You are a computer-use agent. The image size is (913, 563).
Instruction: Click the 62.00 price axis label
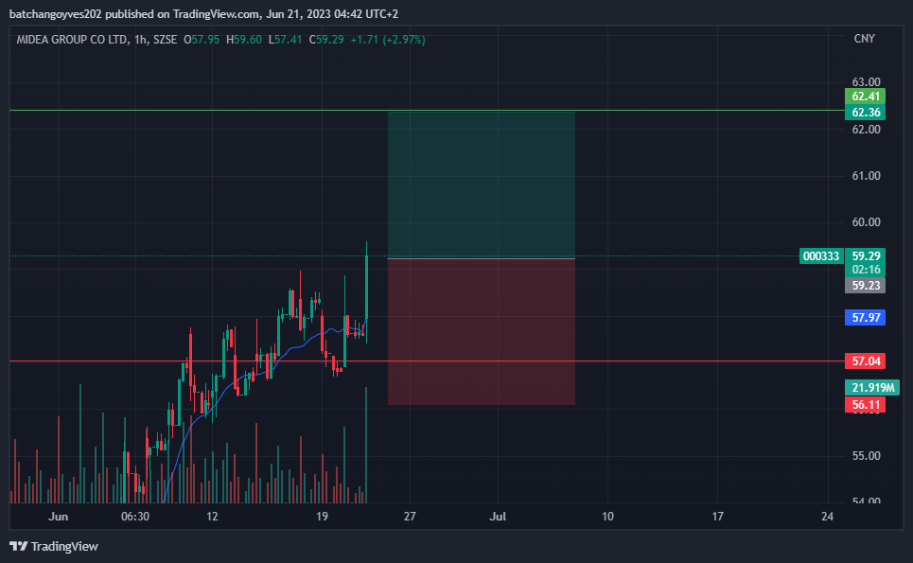coord(866,130)
